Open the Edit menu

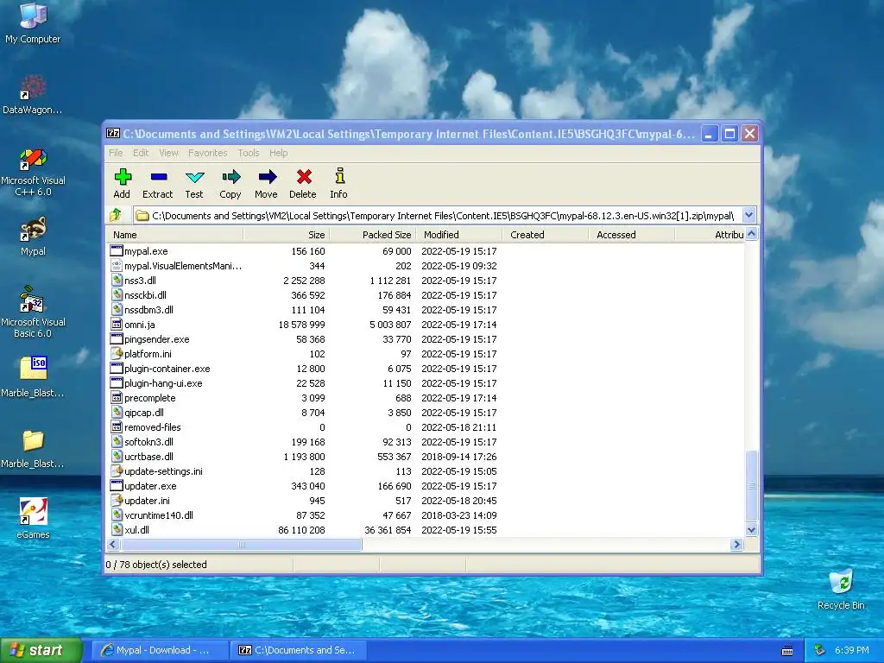141,153
